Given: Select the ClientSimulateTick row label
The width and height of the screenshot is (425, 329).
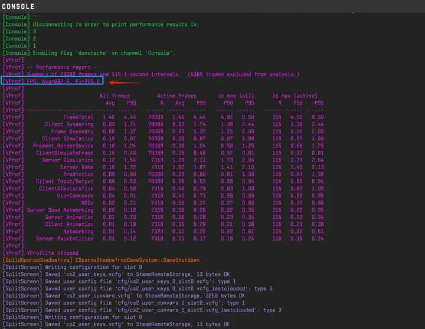Looking at the screenshot, I should [66, 189].
